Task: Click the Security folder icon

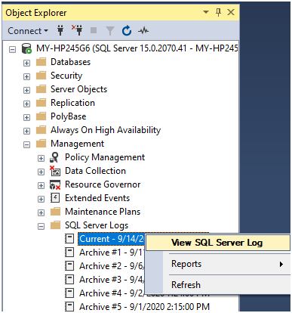Action: coord(41,76)
